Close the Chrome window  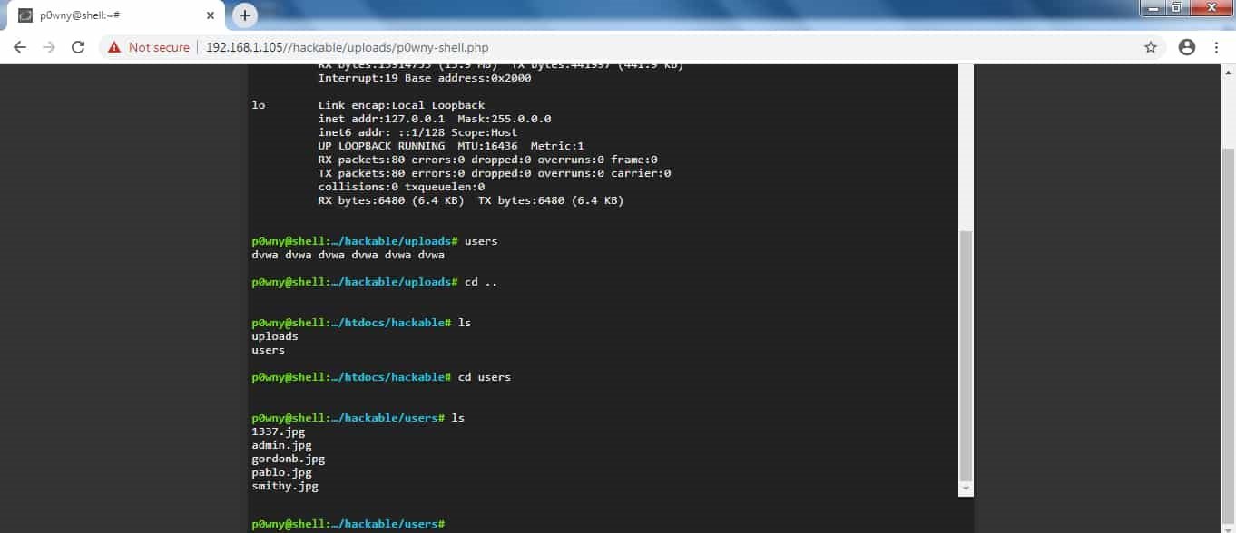click(1211, 8)
